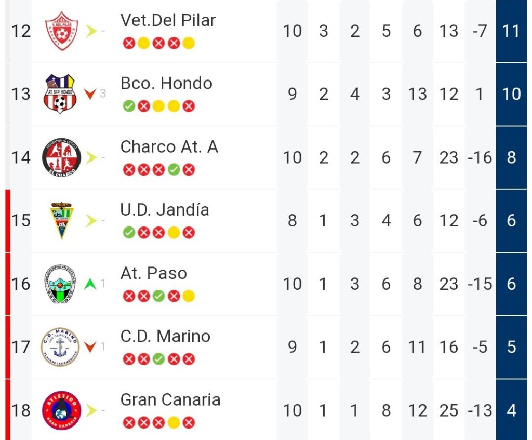Tap Gran Canaria's yellow draw form dot
532x440 pixels.
click(174, 423)
